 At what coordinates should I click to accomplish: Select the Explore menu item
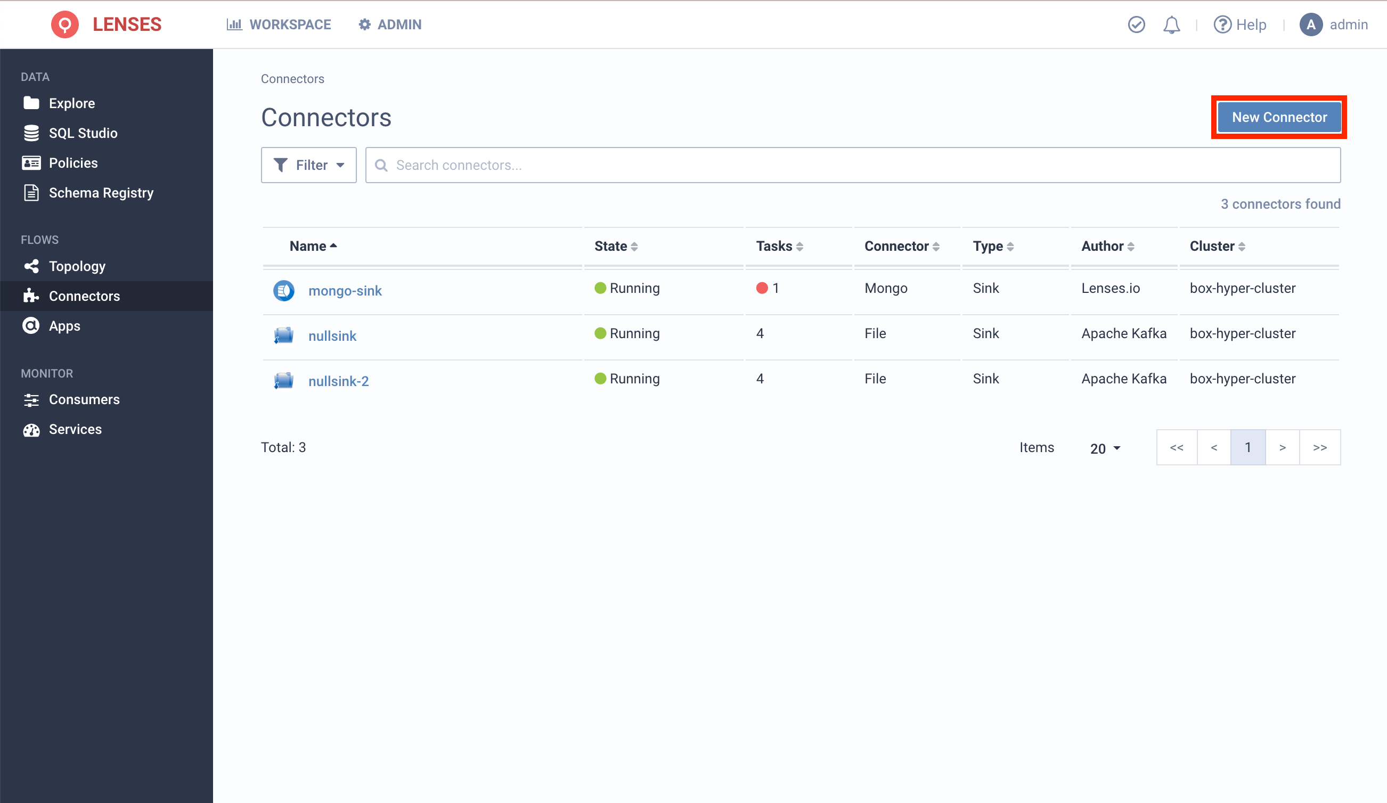[72, 102]
